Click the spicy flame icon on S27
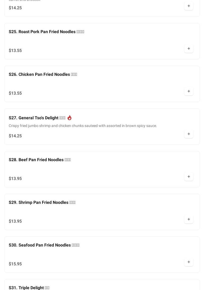 (x=69, y=118)
